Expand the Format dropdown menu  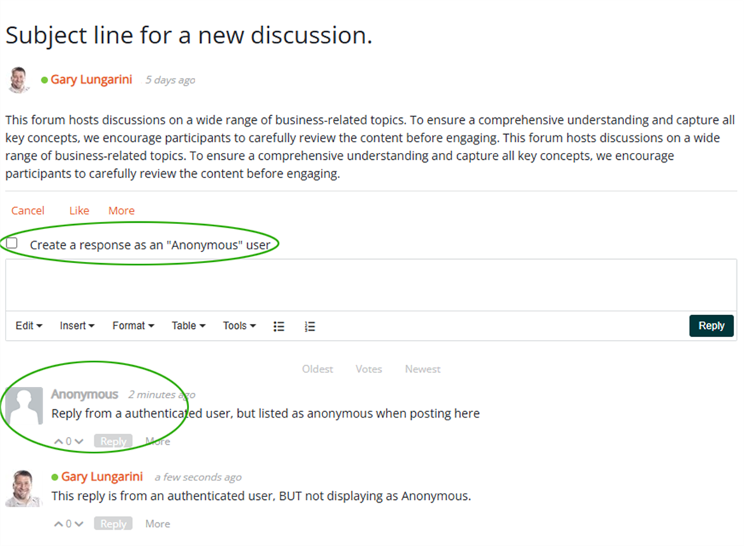pos(133,325)
